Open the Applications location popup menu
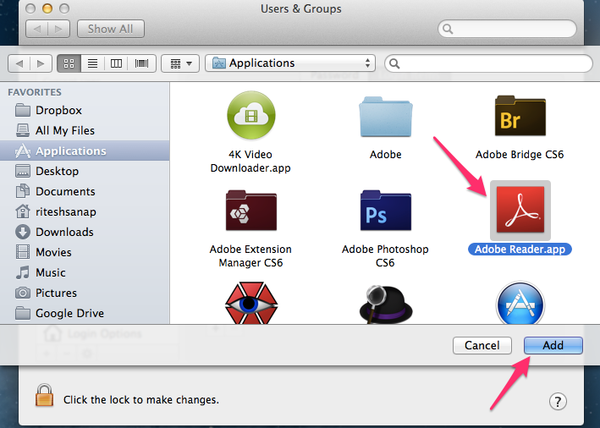 (290, 63)
